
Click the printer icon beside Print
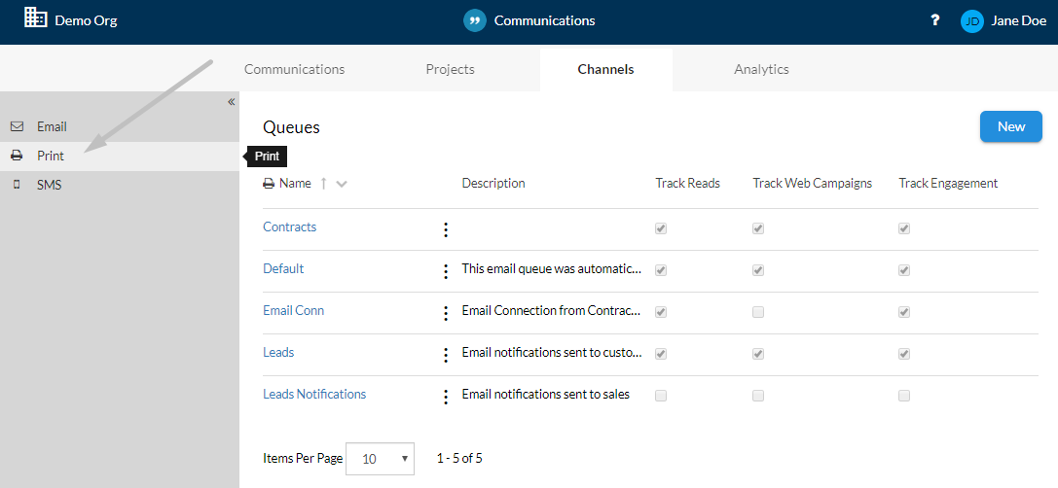(17, 156)
